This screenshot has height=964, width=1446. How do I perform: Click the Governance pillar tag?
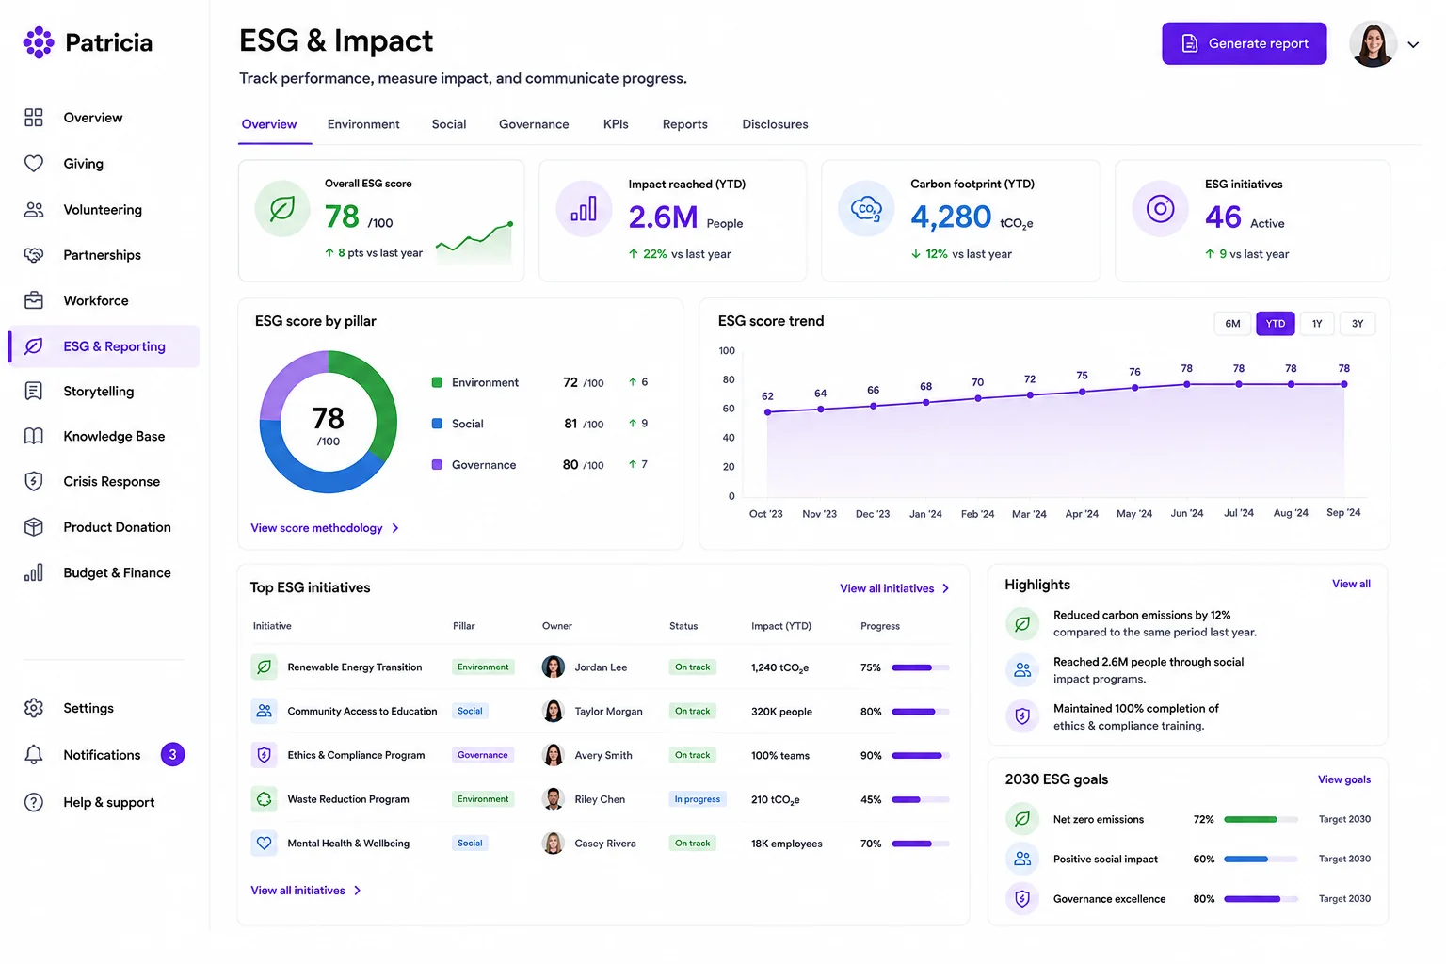coord(483,755)
